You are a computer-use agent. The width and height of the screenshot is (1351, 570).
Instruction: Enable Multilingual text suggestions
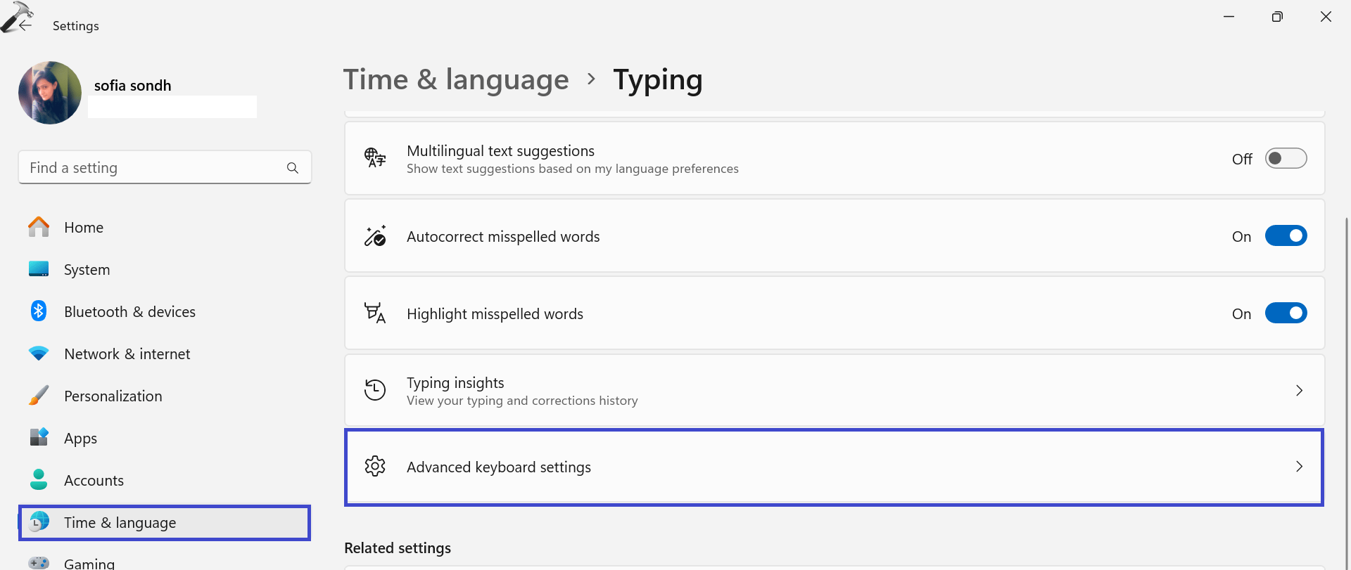tap(1286, 158)
